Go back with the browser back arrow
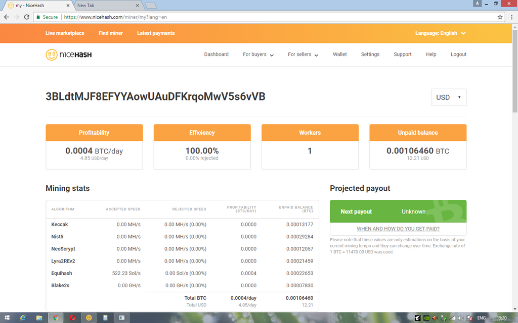 pyautogui.click(x=7, y=17)
